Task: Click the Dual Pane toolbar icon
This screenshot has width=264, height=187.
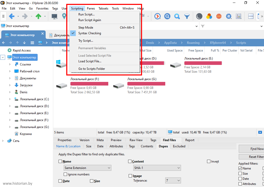Action: click(x=251, y=16)
